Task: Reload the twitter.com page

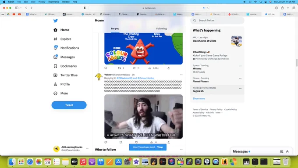Action: [x=208, y=8]
